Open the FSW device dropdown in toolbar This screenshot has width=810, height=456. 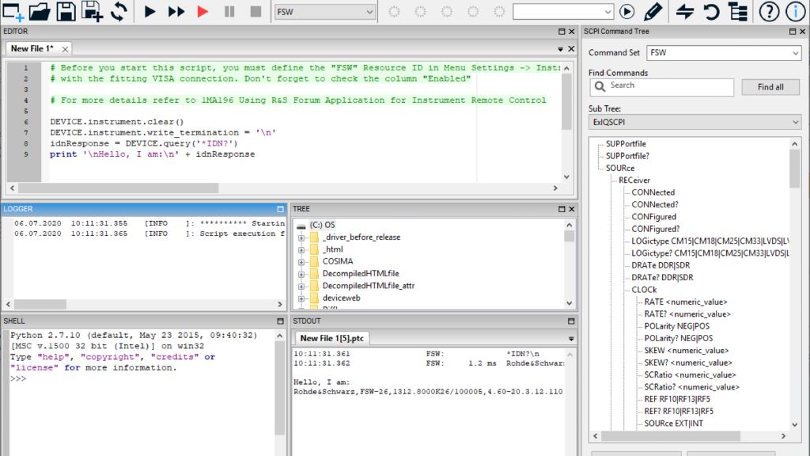pos(325,12)
